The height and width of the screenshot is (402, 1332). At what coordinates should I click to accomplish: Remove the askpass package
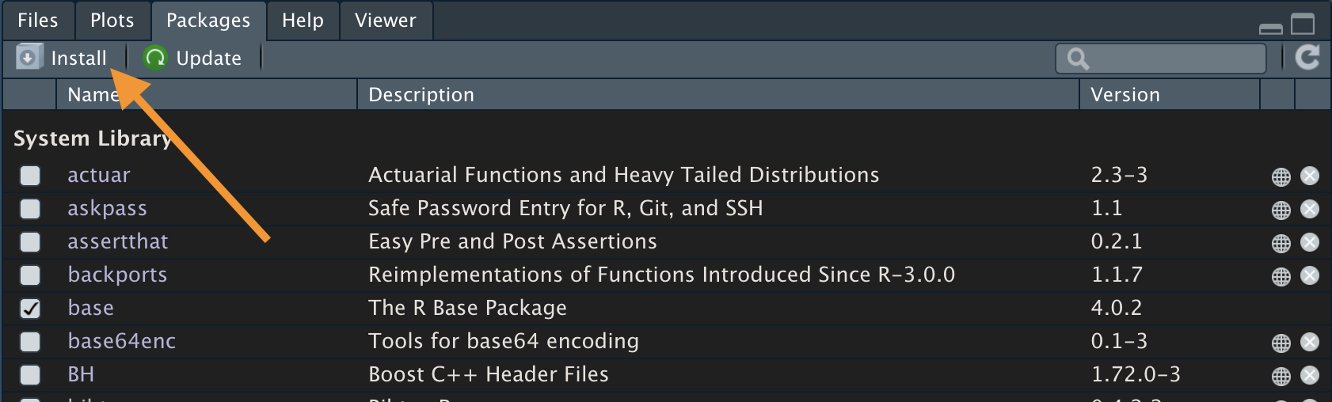click(1310, 209)
